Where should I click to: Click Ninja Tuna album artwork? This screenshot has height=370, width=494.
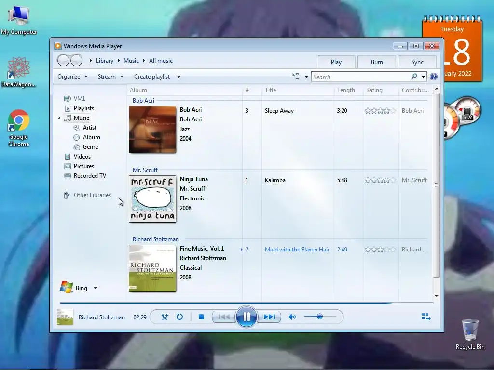click(152, 199)
